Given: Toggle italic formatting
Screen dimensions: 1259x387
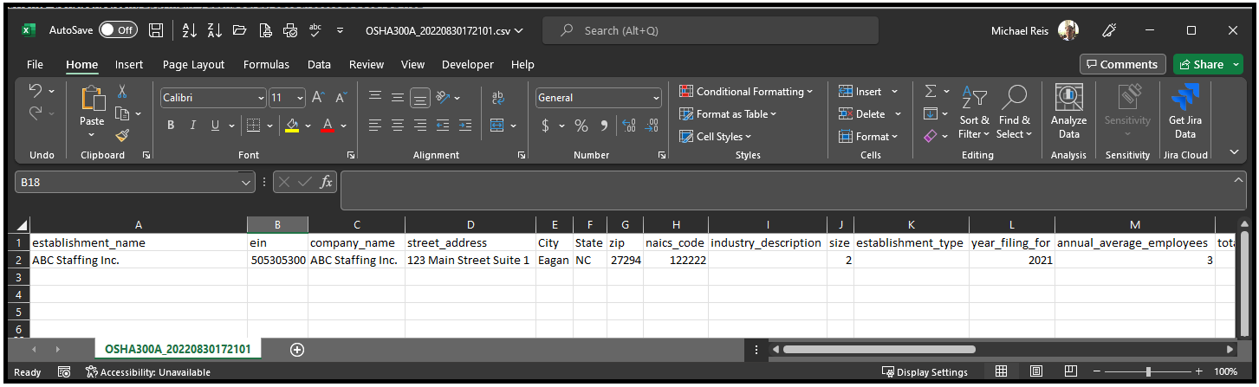Looking at the screenshot, I should click(x=192, y=126).
